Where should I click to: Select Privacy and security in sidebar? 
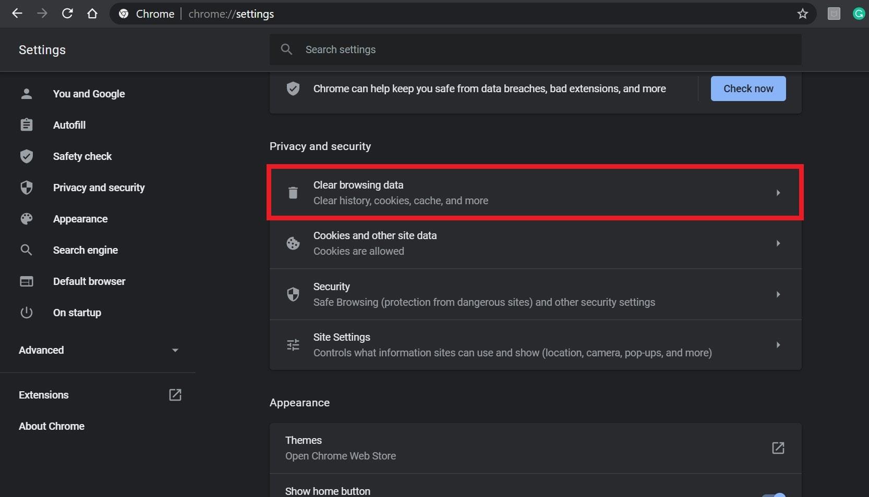[99, 188]
